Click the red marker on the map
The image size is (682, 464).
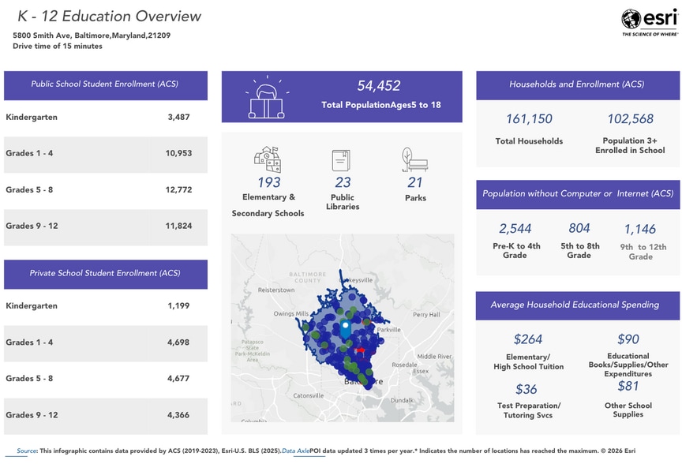(360, 350)
